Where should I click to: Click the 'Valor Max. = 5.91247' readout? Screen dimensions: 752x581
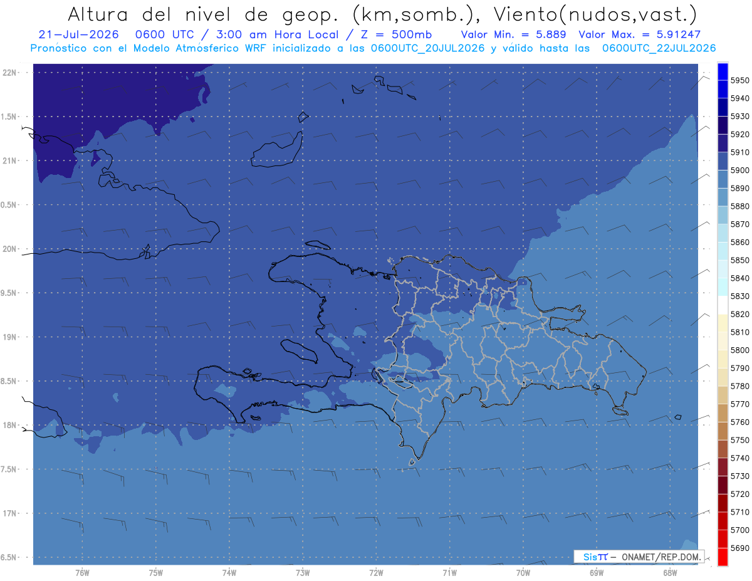click(640, 35)
